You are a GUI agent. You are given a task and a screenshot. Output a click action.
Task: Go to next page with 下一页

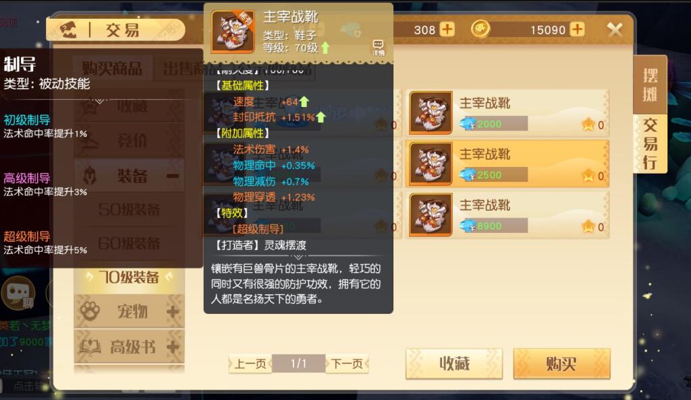pos(348,364)
